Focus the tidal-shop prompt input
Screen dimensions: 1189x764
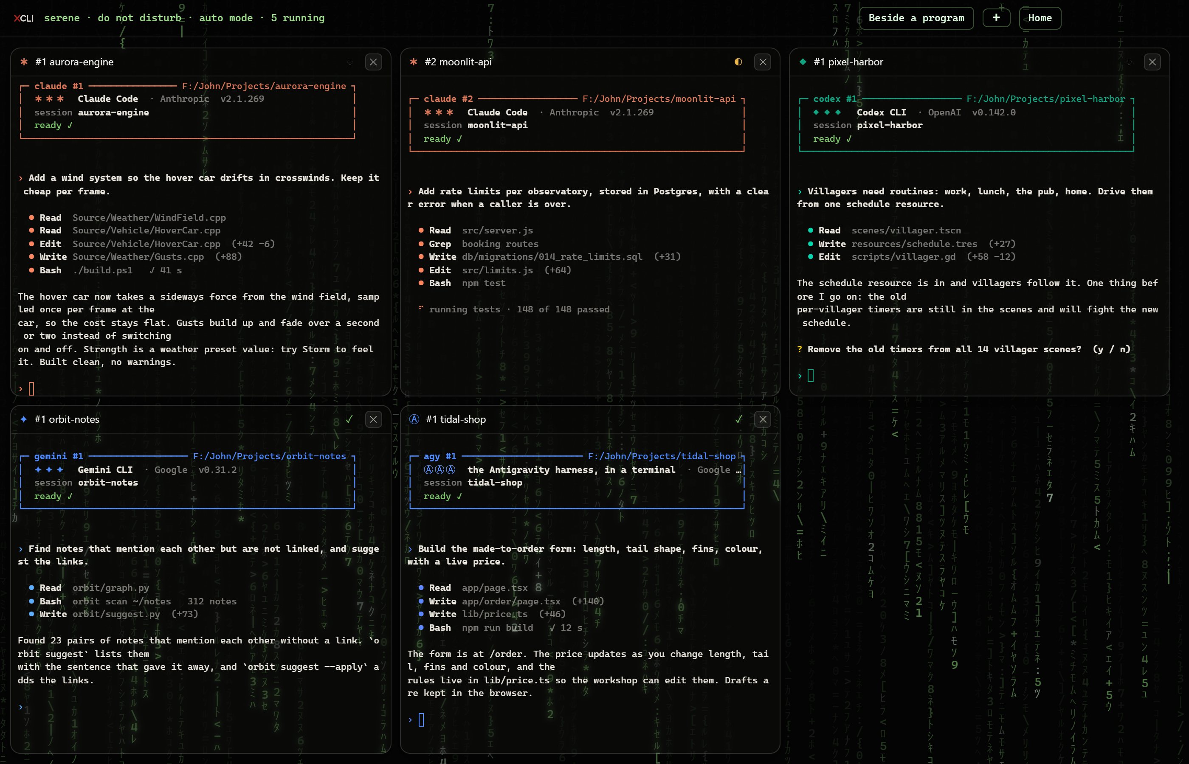tap(588, 719)
